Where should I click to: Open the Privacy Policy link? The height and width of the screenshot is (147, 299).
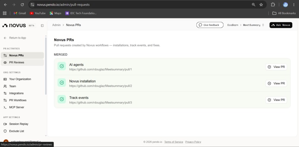(193, 142)
